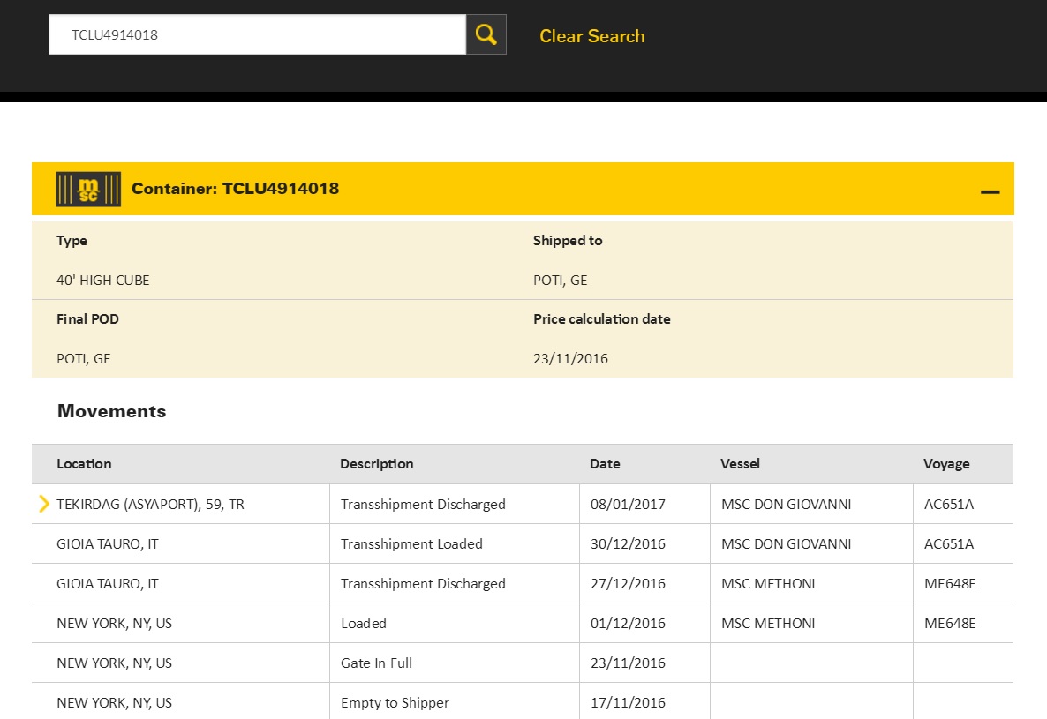Viewport: 1047px width, 719px height.
Task: Click the magnifying glass search icon
Action: point(486,35)
